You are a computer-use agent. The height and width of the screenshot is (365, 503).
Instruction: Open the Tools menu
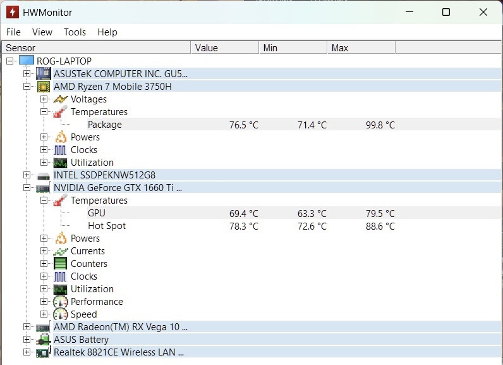[75, 32]
